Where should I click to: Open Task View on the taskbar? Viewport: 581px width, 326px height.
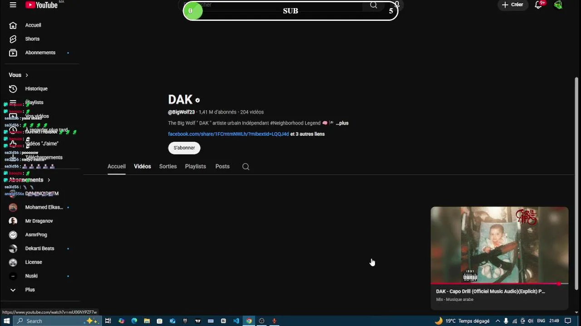tap(108, 321)
